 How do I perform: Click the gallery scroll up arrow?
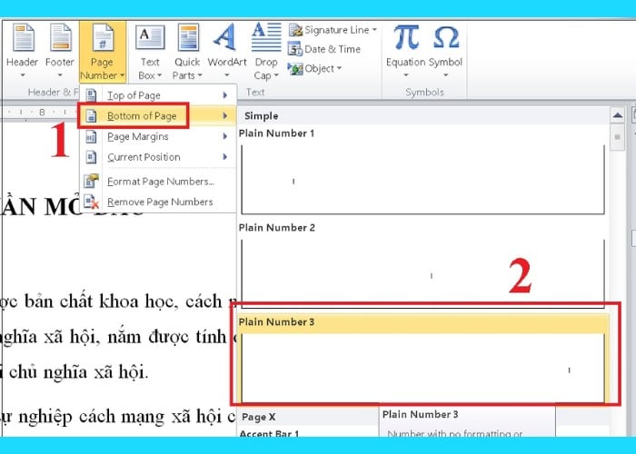pos(617,116)
